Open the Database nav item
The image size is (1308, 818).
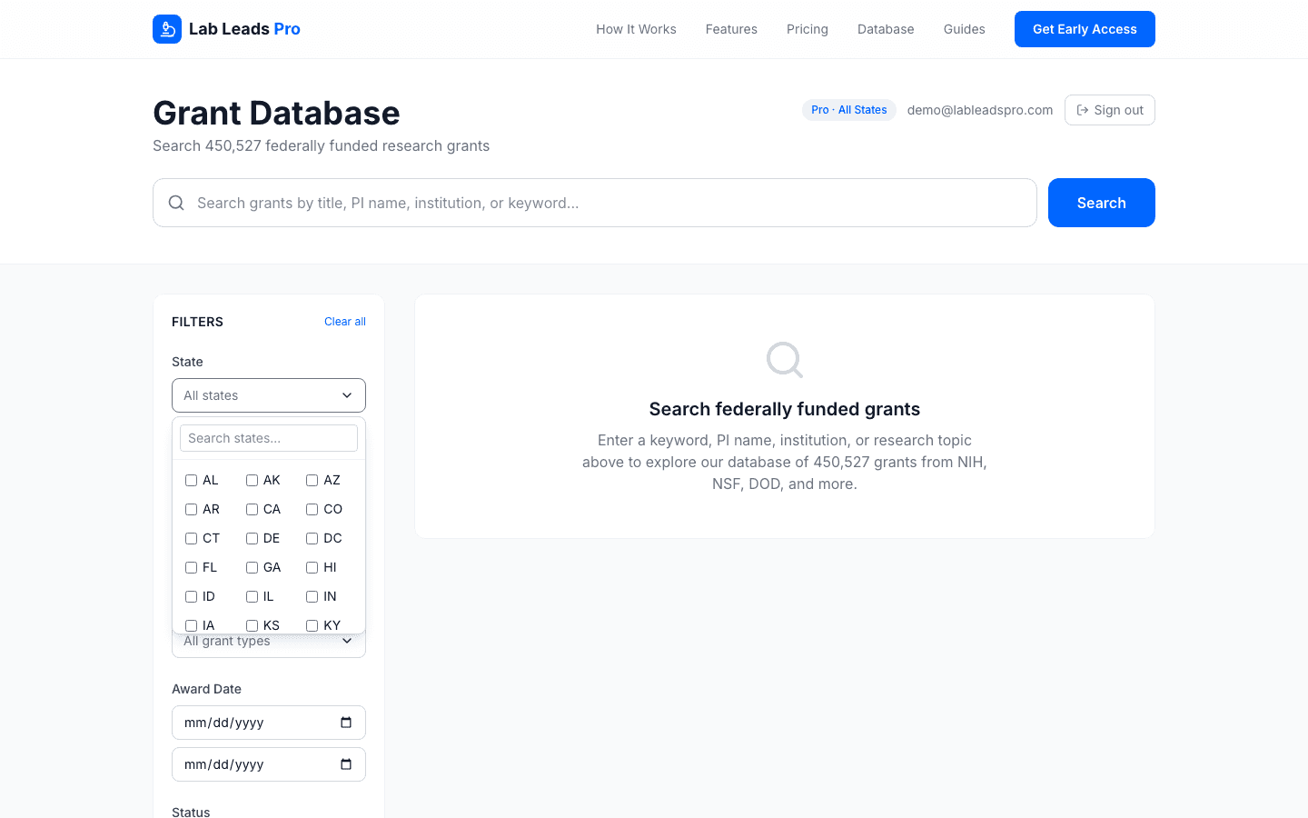pos(886,29)
